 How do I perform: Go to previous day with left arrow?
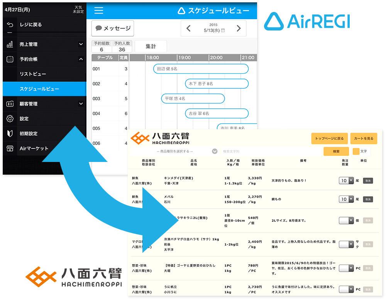(189, 28)
